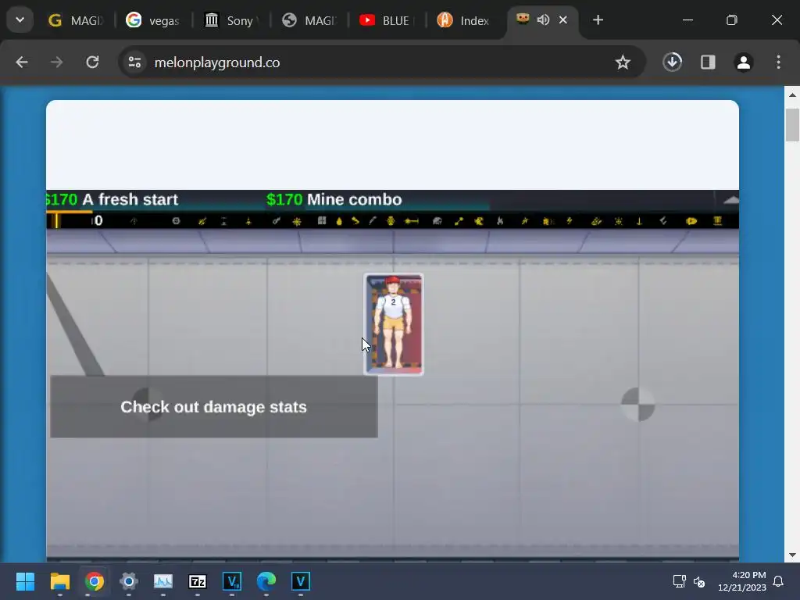Click the muted volume tray icon
Screen dimensions: 800x600
tap(699, 581)
